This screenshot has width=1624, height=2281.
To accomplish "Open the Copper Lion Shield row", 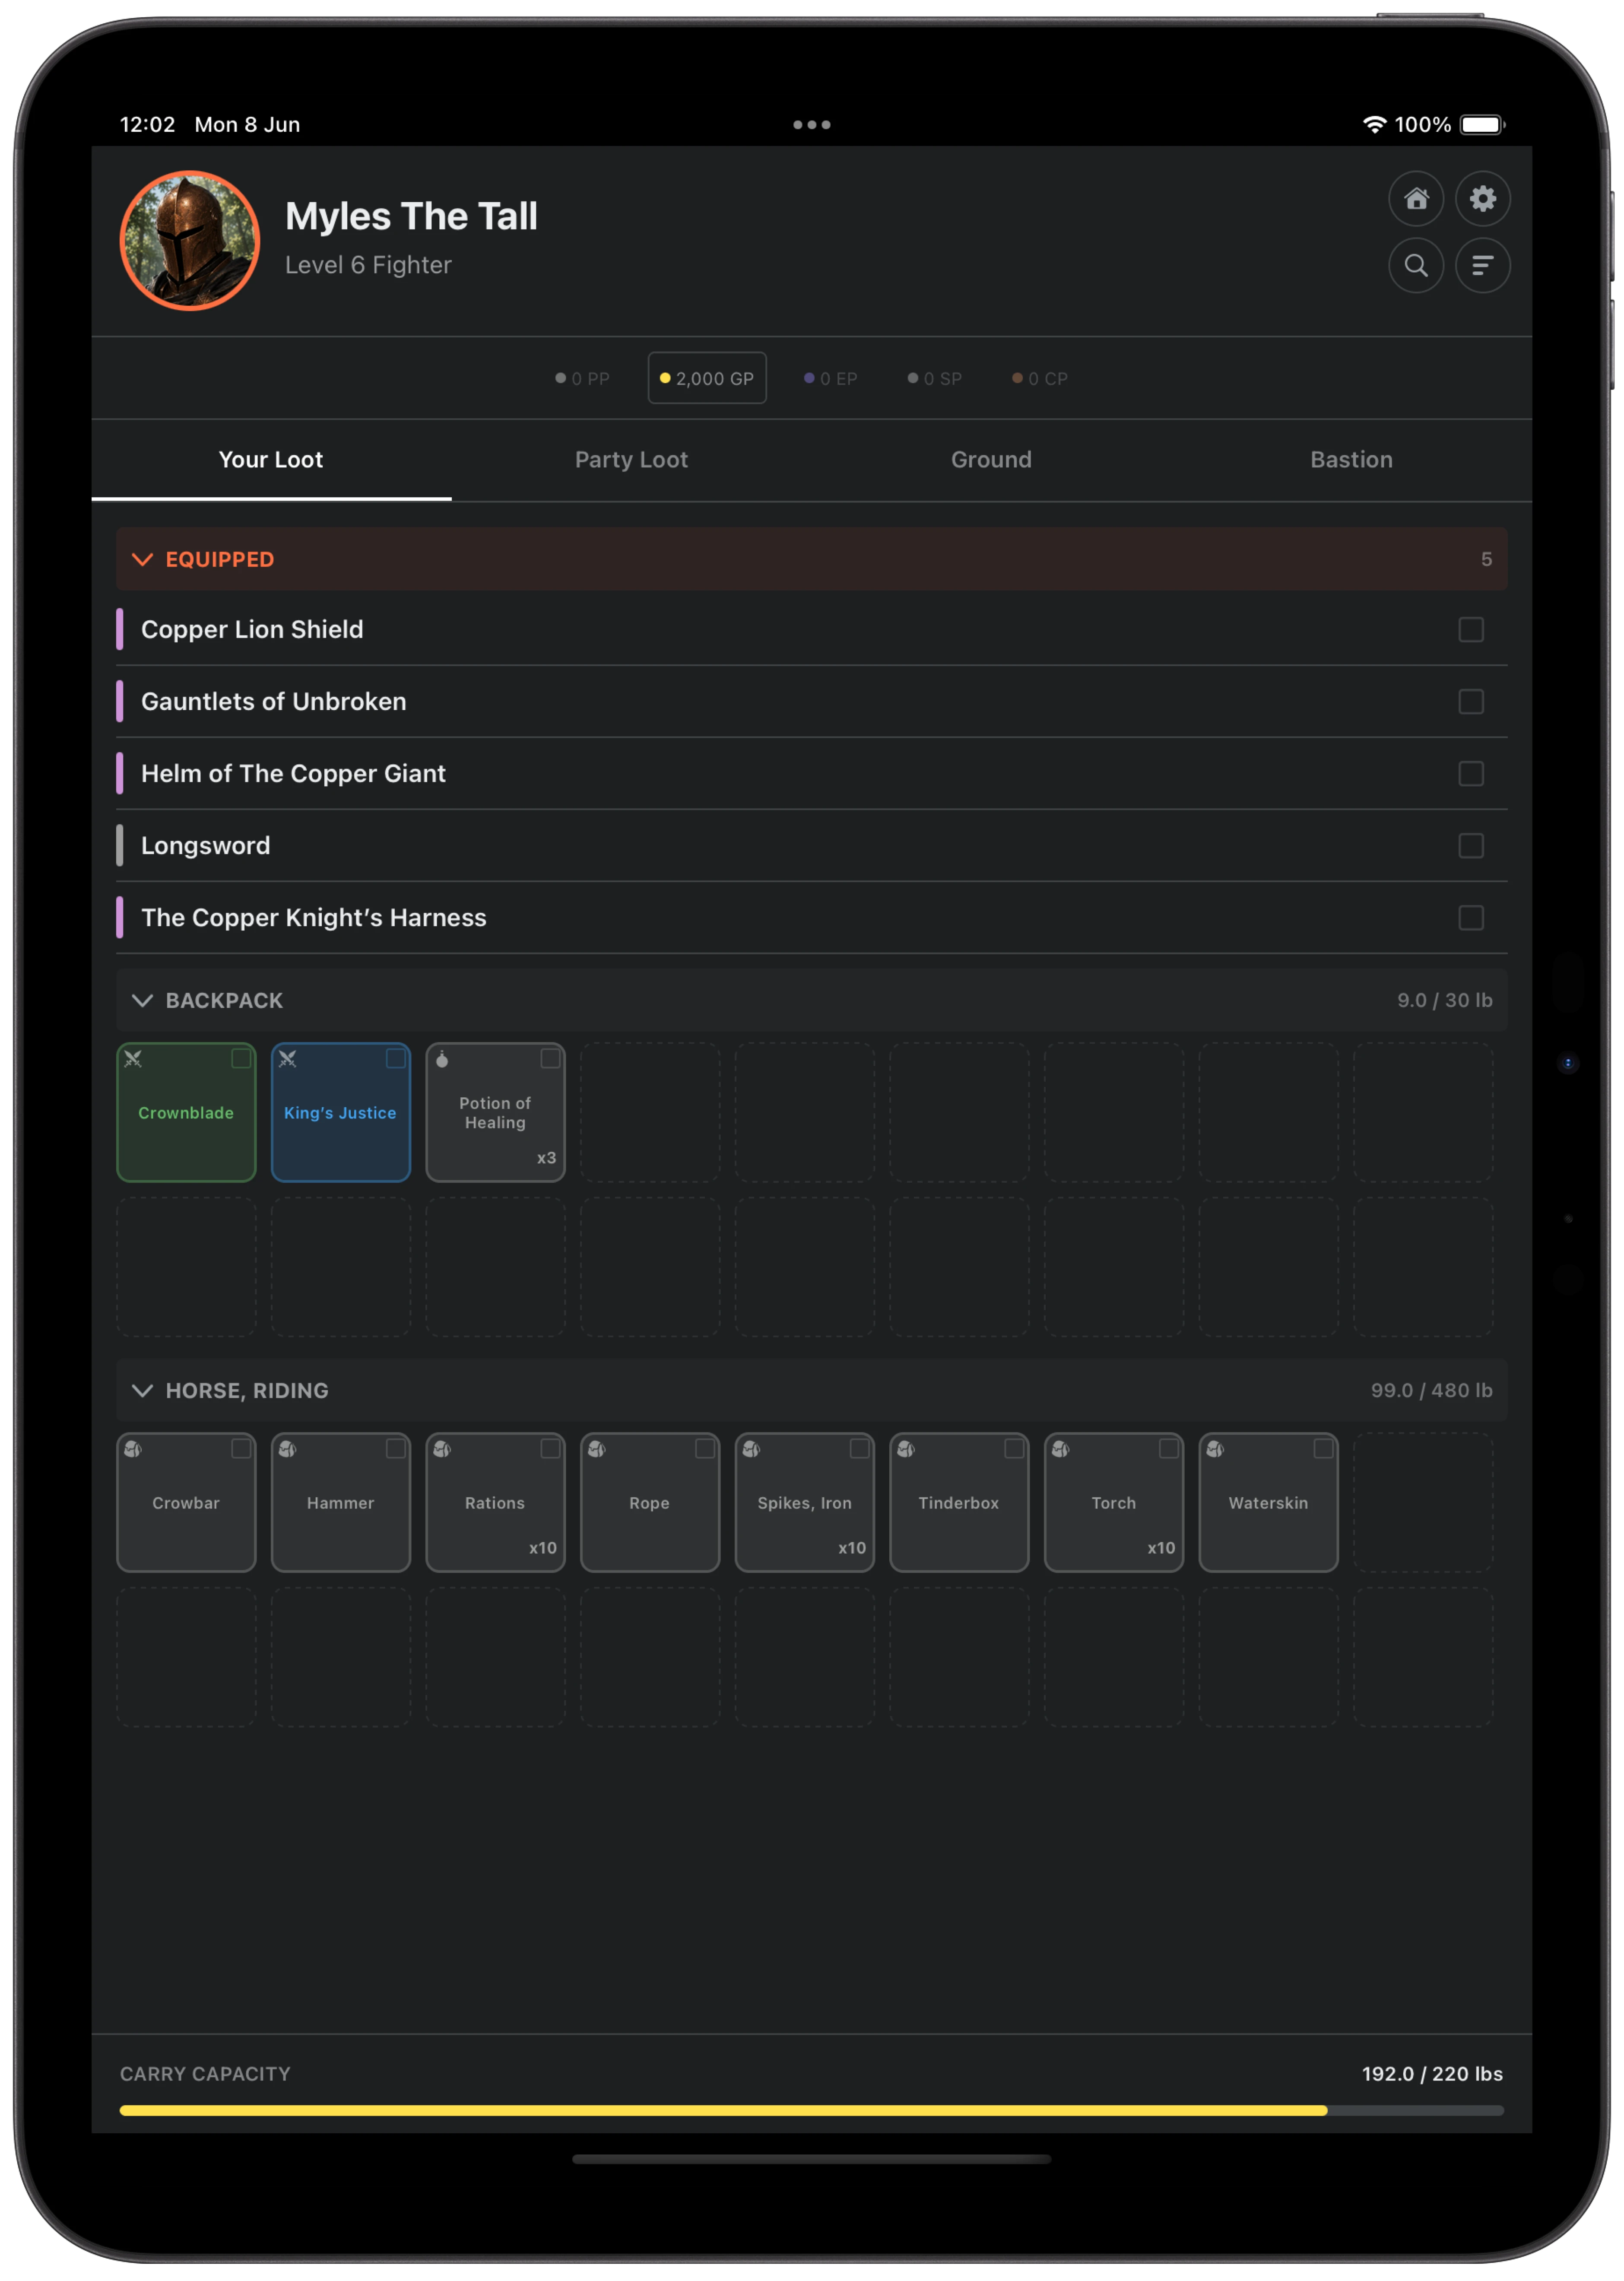I will pyautogui.click(x=811, y=630).
